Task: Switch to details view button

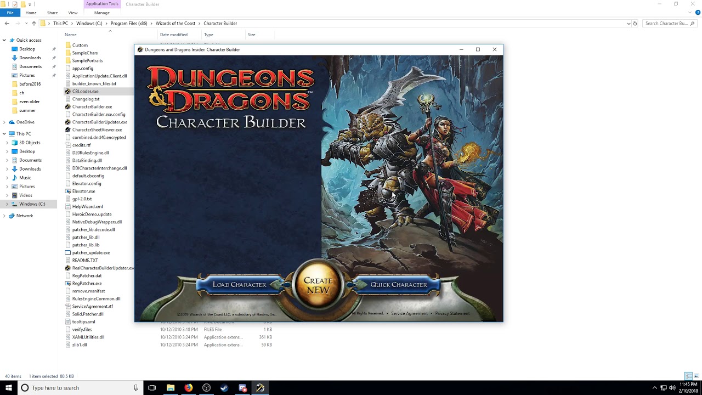Action: 689,376
